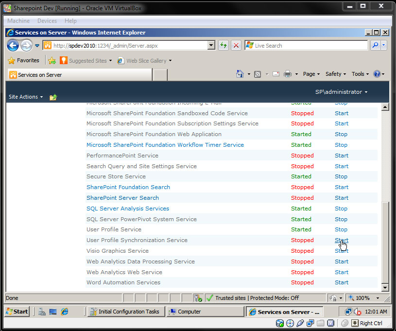Open a new blank browser tab

160,75
